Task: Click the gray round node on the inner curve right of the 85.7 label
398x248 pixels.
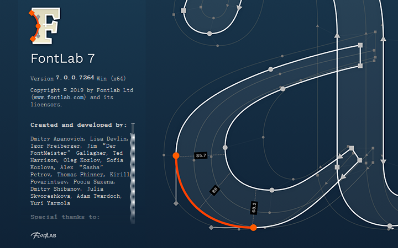Action: pos(225,148)
